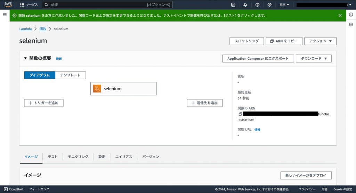Click the search field in top bar
Image resolution: width=356 pixels, height=193 pixels.
tap(107, 5)
